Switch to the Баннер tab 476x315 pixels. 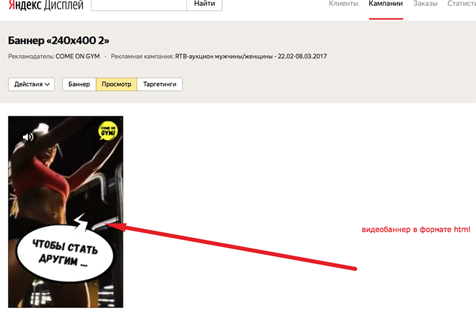click(80, 85)
